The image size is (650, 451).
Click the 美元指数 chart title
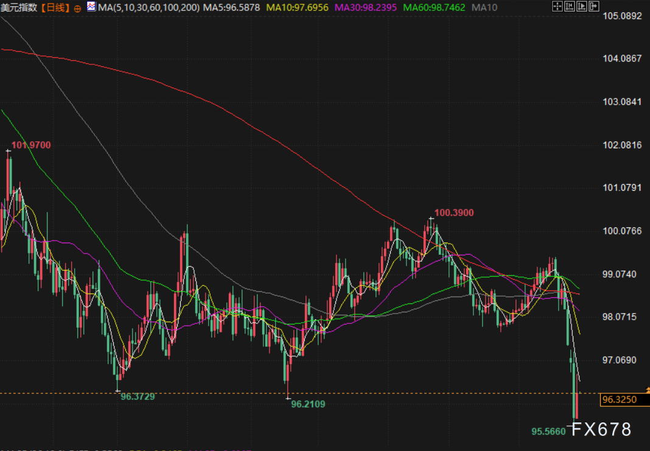pos(19,8)
